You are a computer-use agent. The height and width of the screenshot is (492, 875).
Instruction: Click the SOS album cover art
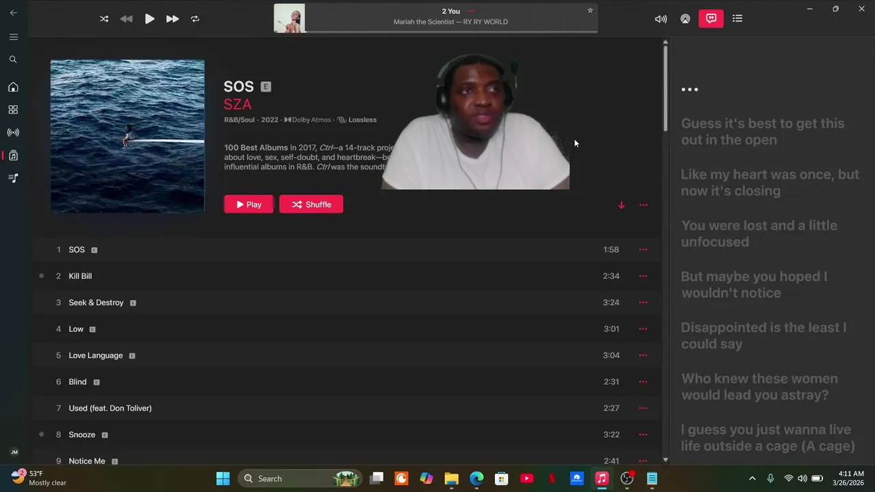(x=127, y=136)
